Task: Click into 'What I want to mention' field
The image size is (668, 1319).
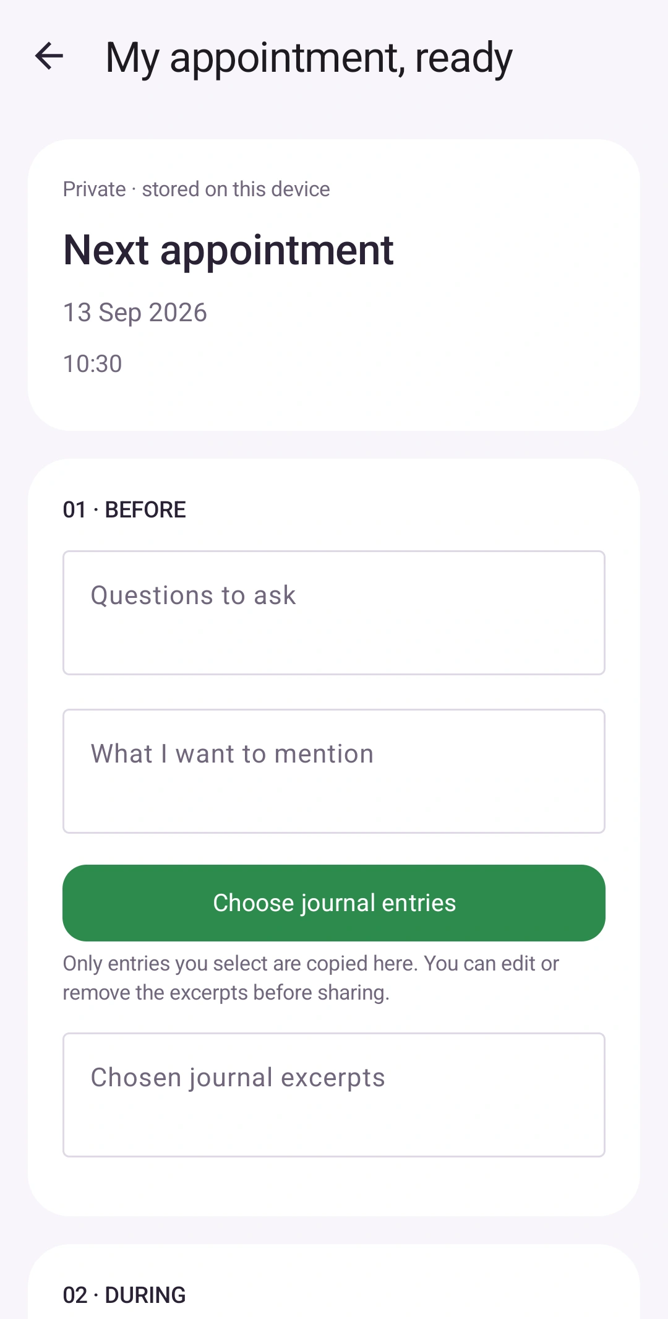Action: tap(334, 771)
